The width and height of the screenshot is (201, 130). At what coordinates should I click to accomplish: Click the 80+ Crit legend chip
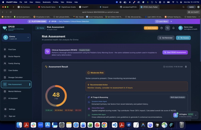click(78, 110)
